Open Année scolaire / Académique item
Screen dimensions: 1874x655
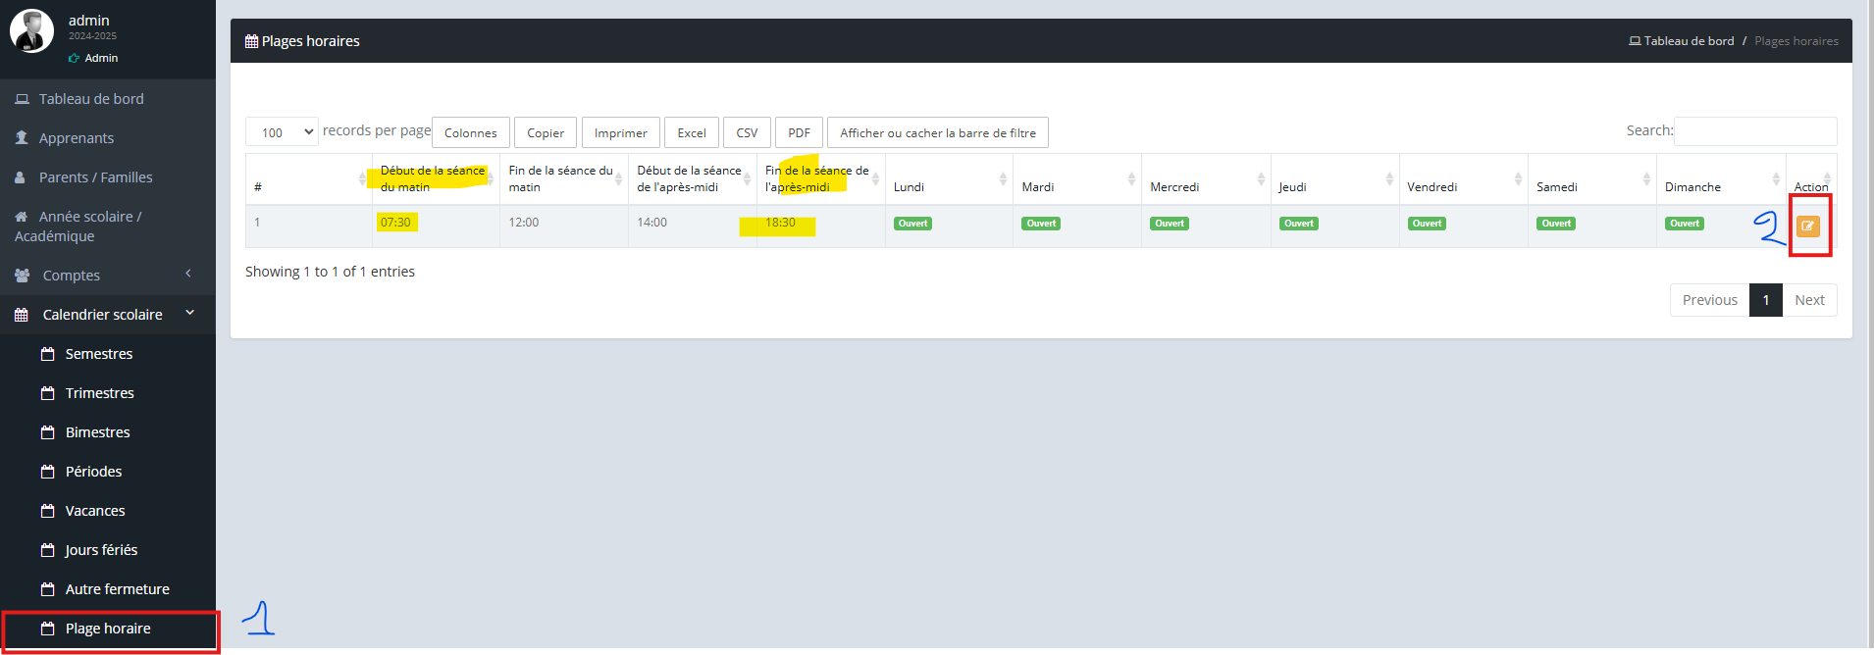pyautogui.click(x=108, y=227)
